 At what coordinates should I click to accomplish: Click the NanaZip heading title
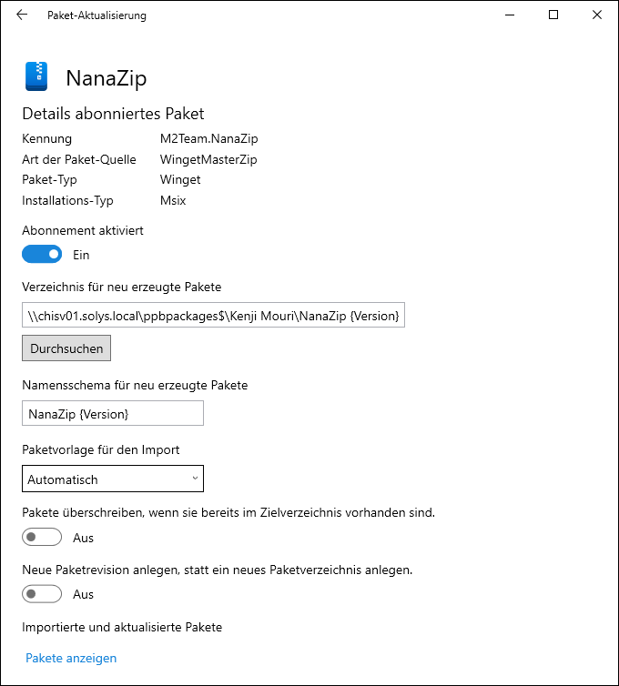coord(106,78)
